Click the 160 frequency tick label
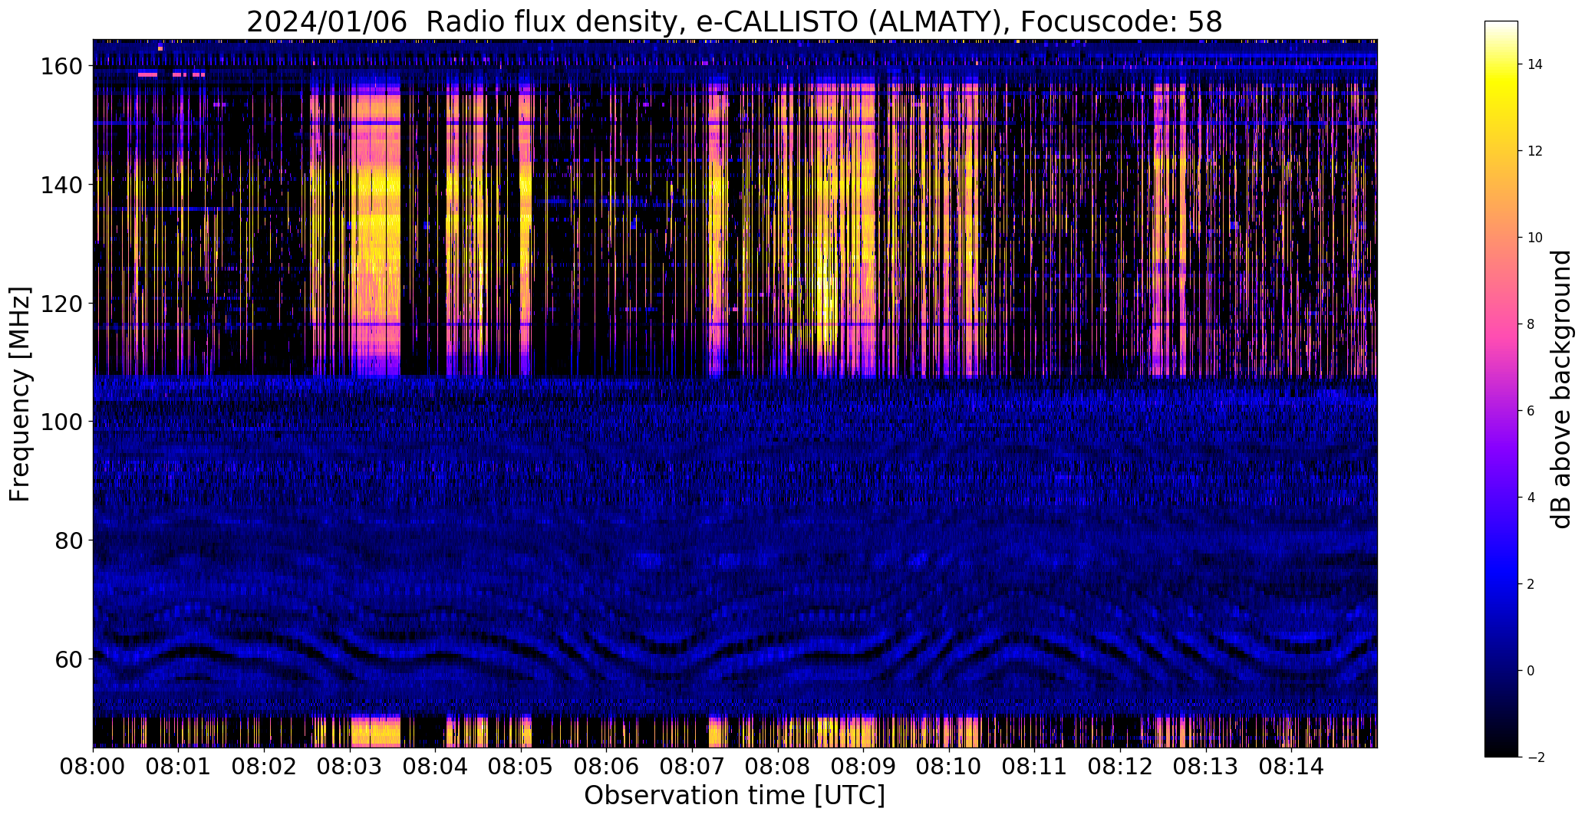This screenshot has width=1585, height=818. 61,67
